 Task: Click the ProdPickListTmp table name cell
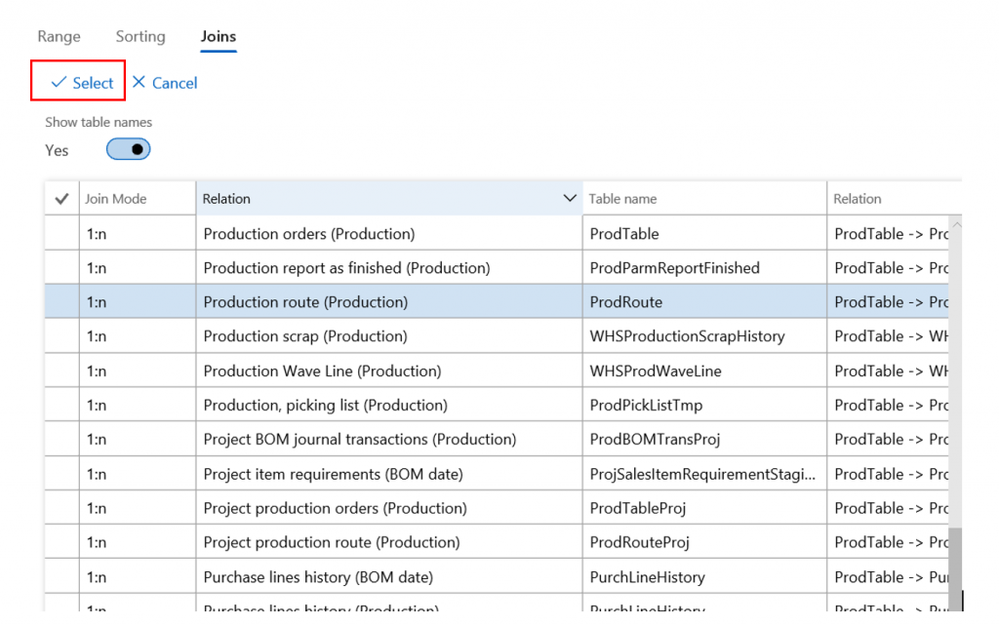[646, 405]
